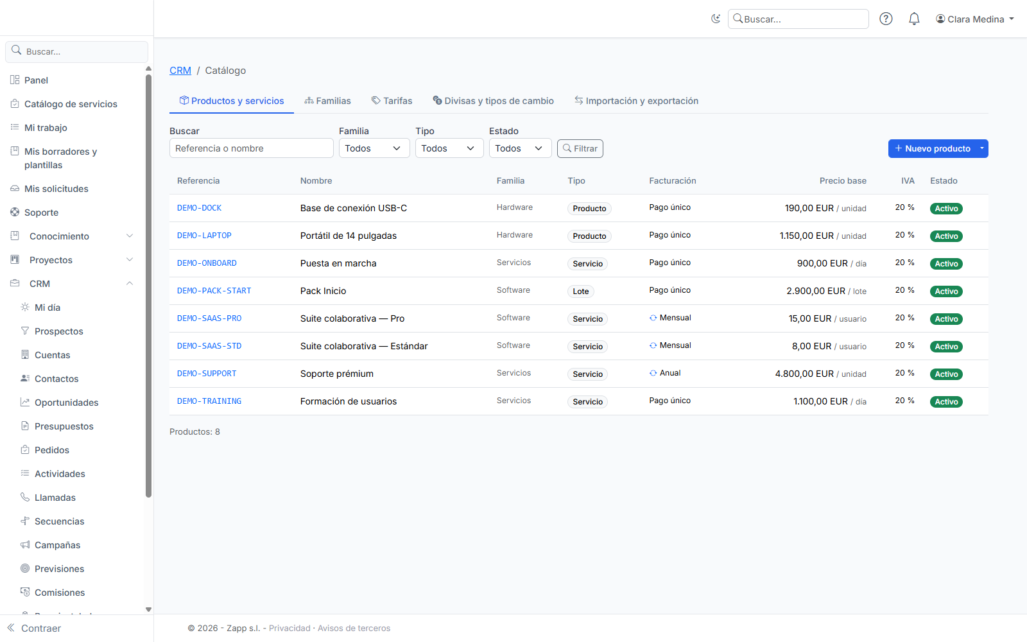This screenshot has height=642, width=1027.
Task: Open Clara Medina user menu
Action: coord(975,19)
